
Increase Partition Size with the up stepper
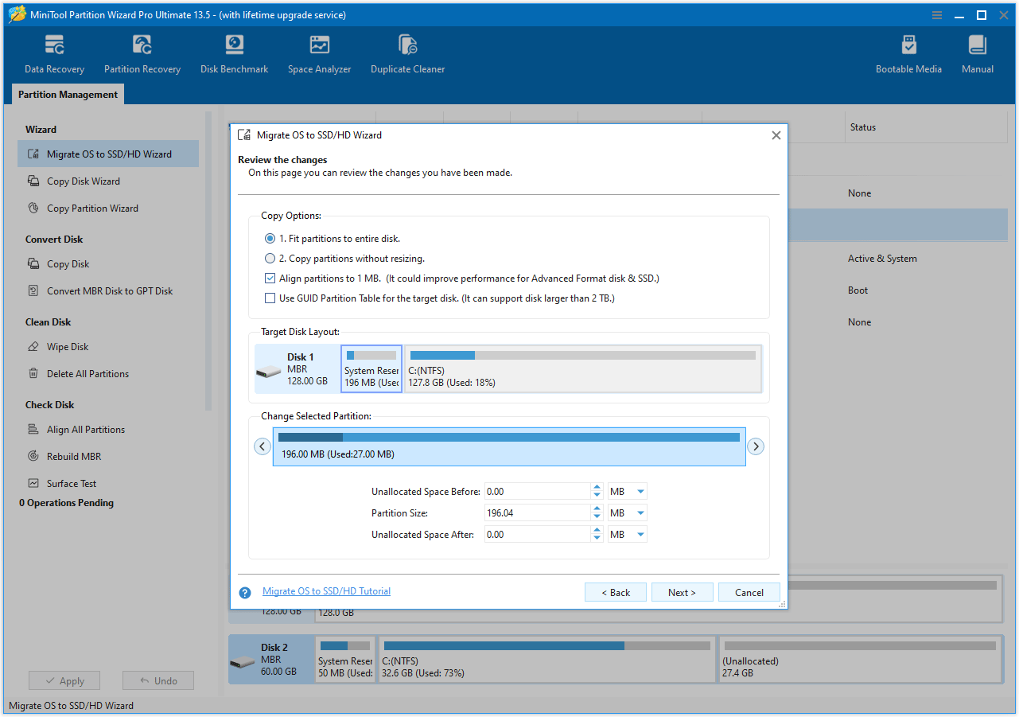pos(596,509)
